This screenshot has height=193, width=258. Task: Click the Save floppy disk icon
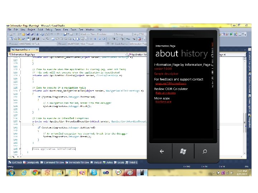[x=28, y=34]
